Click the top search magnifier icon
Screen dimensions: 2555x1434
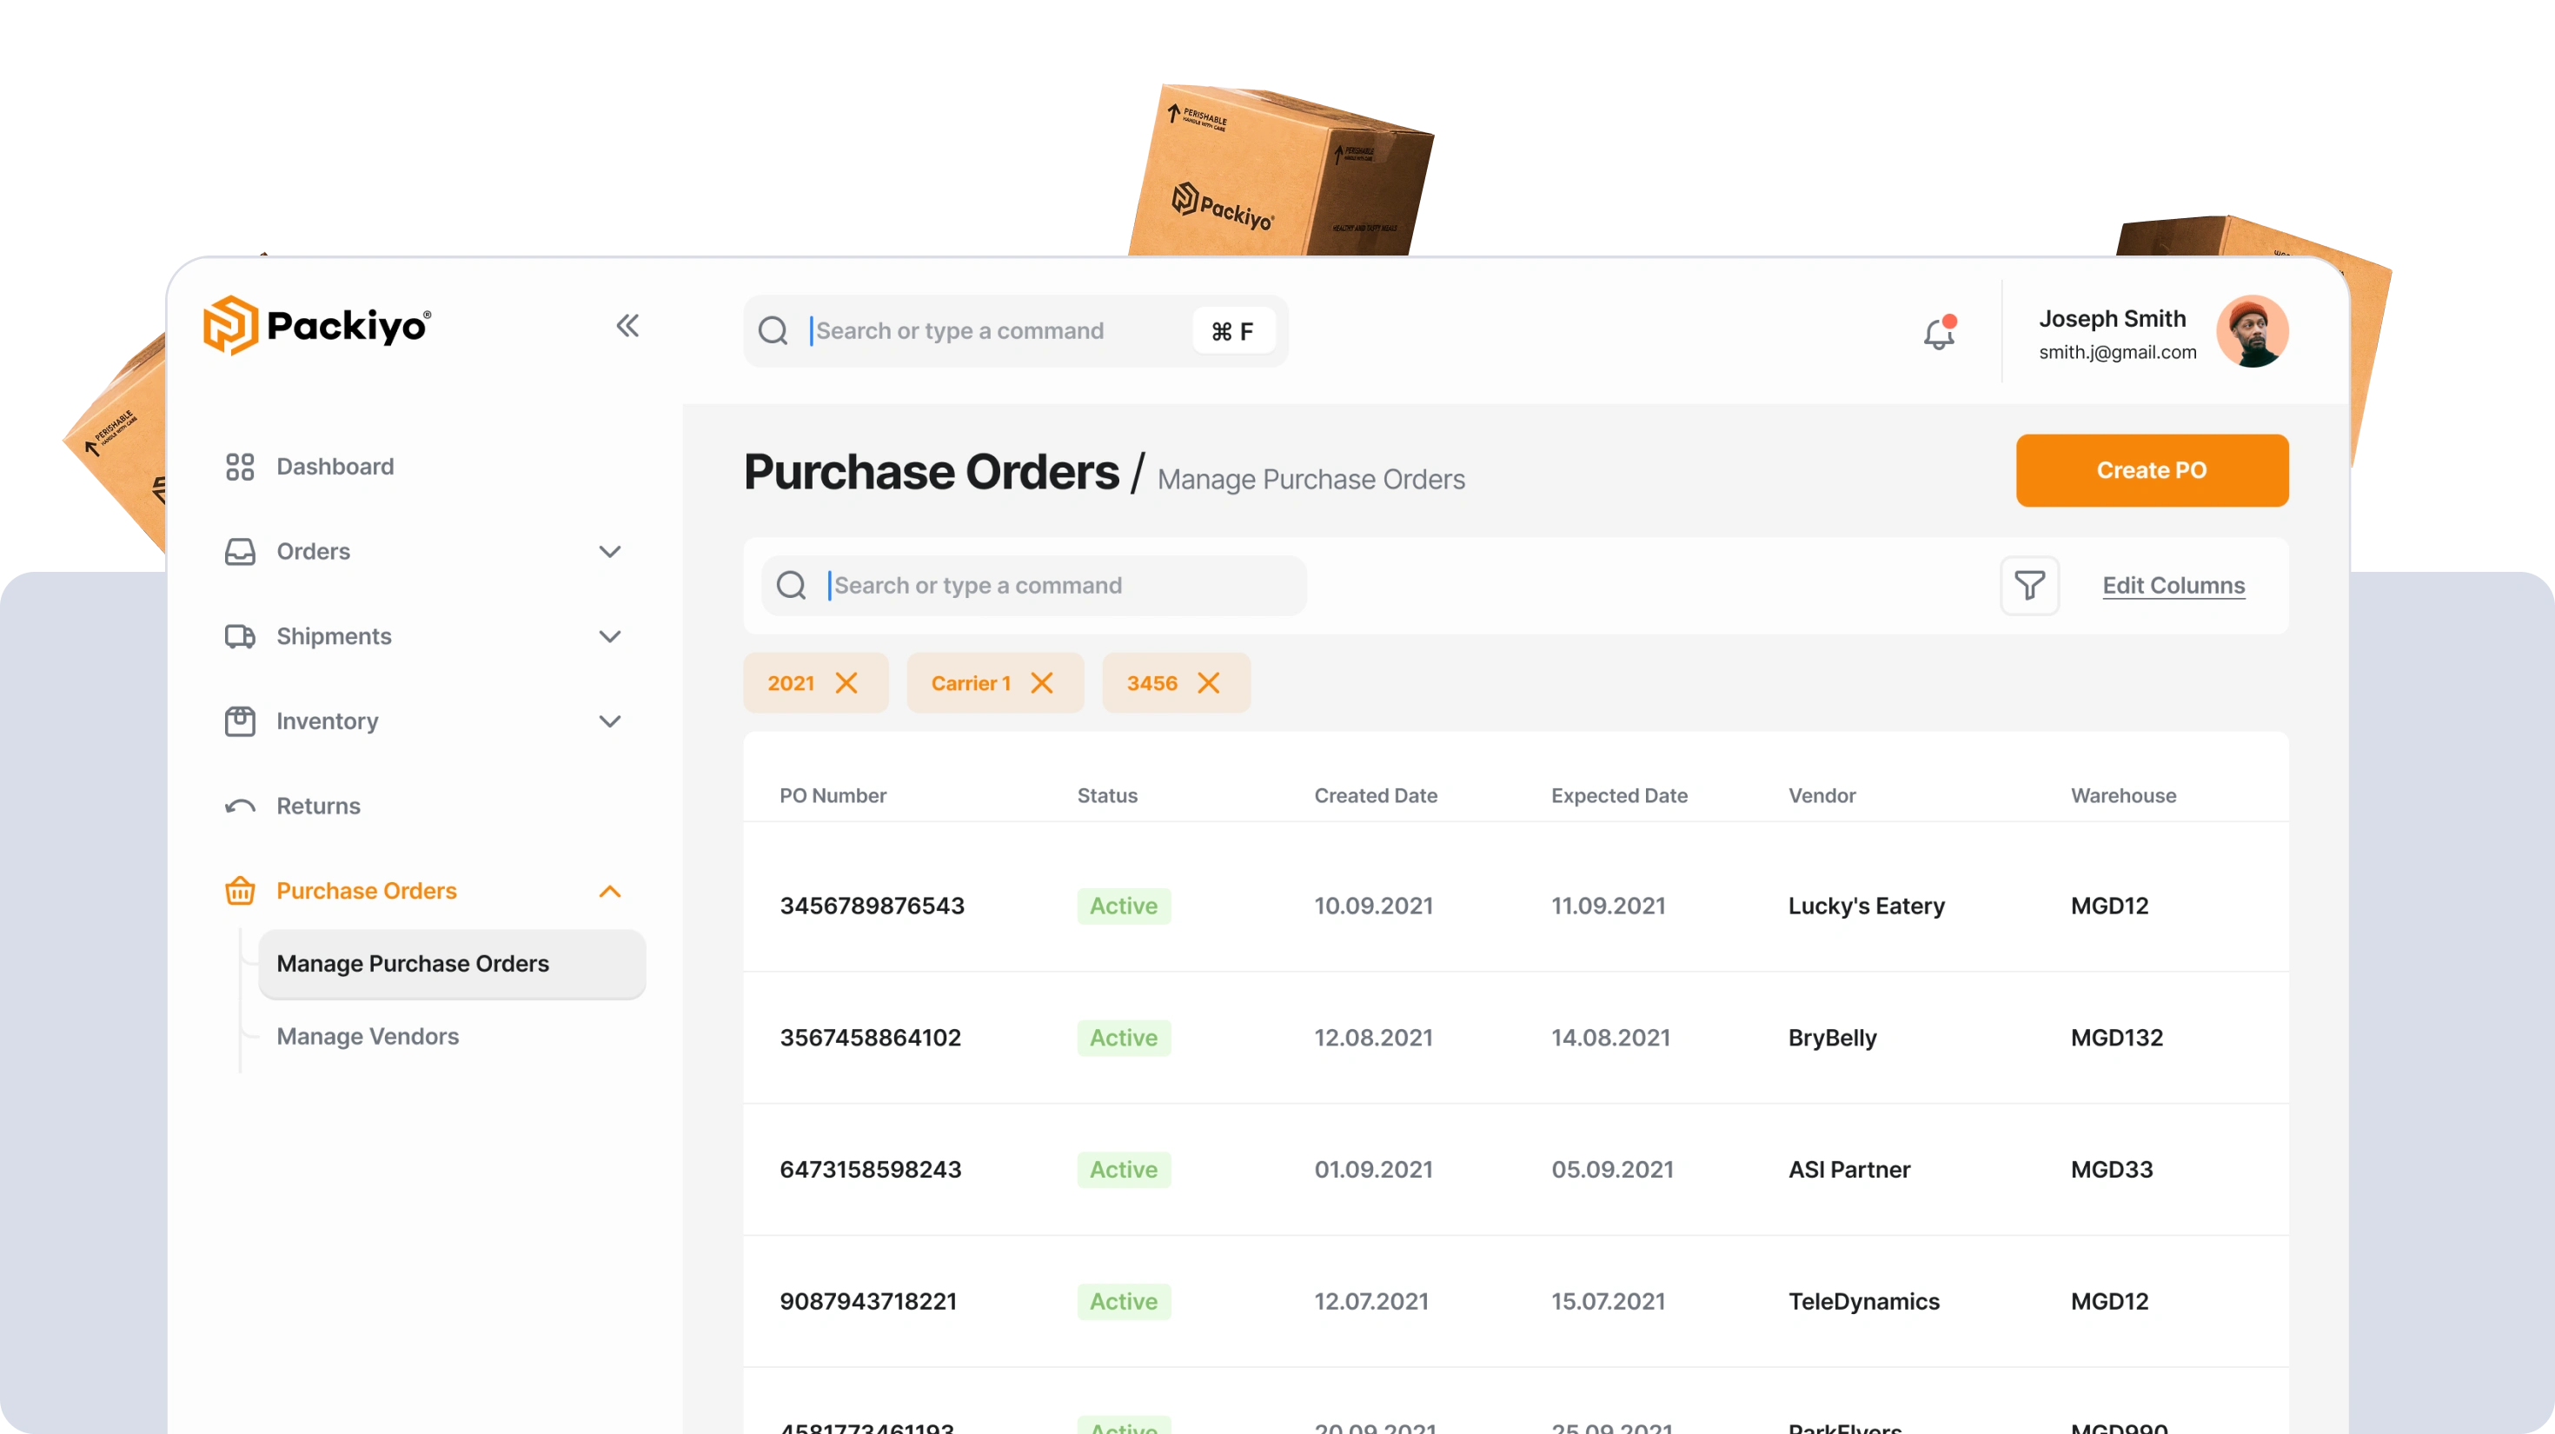(773, 331)
